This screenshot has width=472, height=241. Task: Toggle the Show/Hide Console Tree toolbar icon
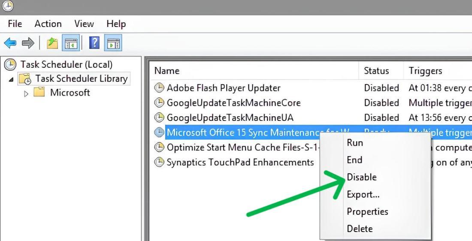point(71,43)
